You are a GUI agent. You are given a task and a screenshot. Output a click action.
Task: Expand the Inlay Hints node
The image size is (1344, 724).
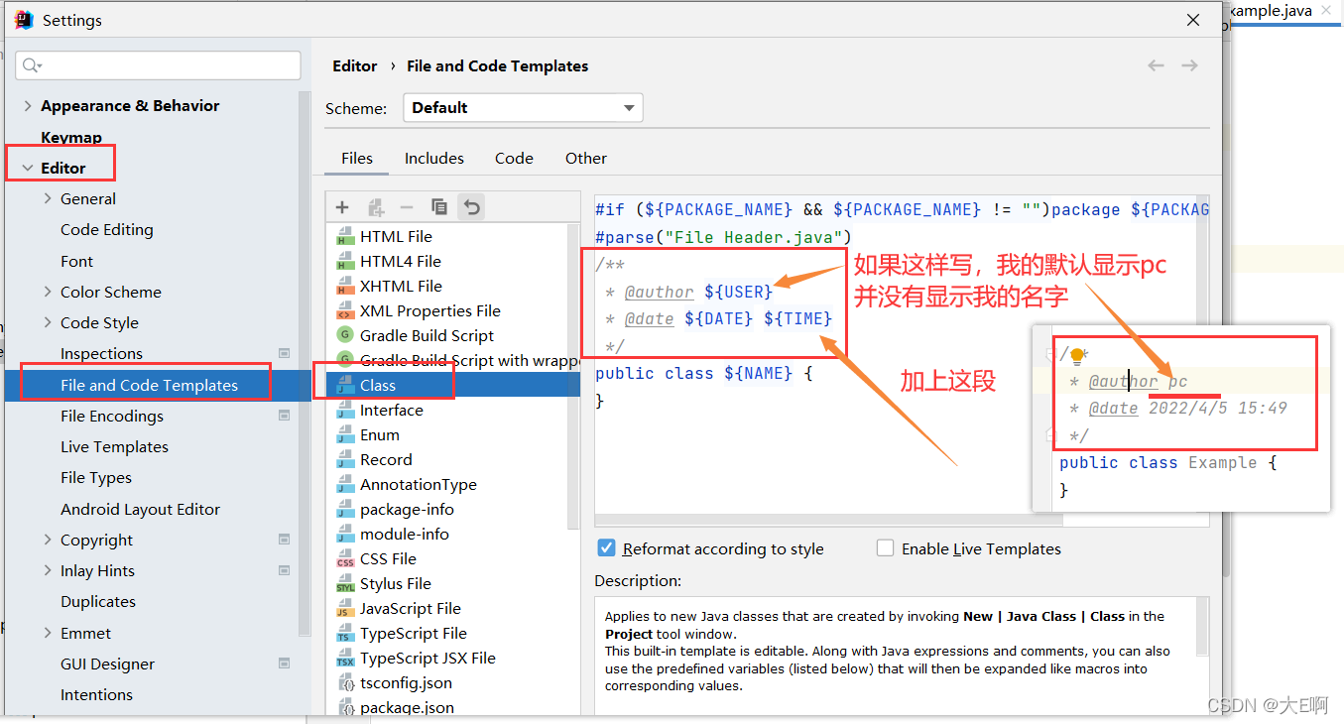click(x=48, y=570)
